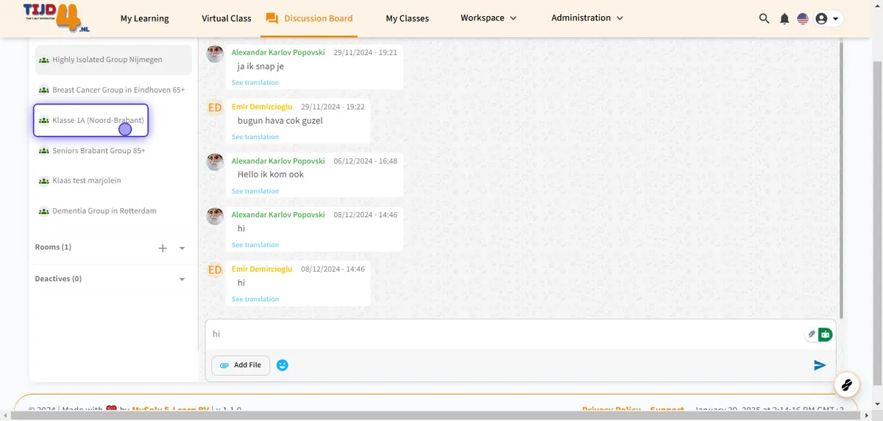See translation for 'ja ik snap je'
Image resolution: width=883 pixels, height=421 pixels.
[x=255, y=82]
